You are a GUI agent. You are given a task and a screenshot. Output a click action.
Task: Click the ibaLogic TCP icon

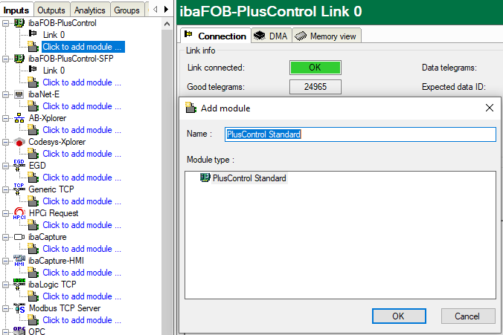point(19,284)
